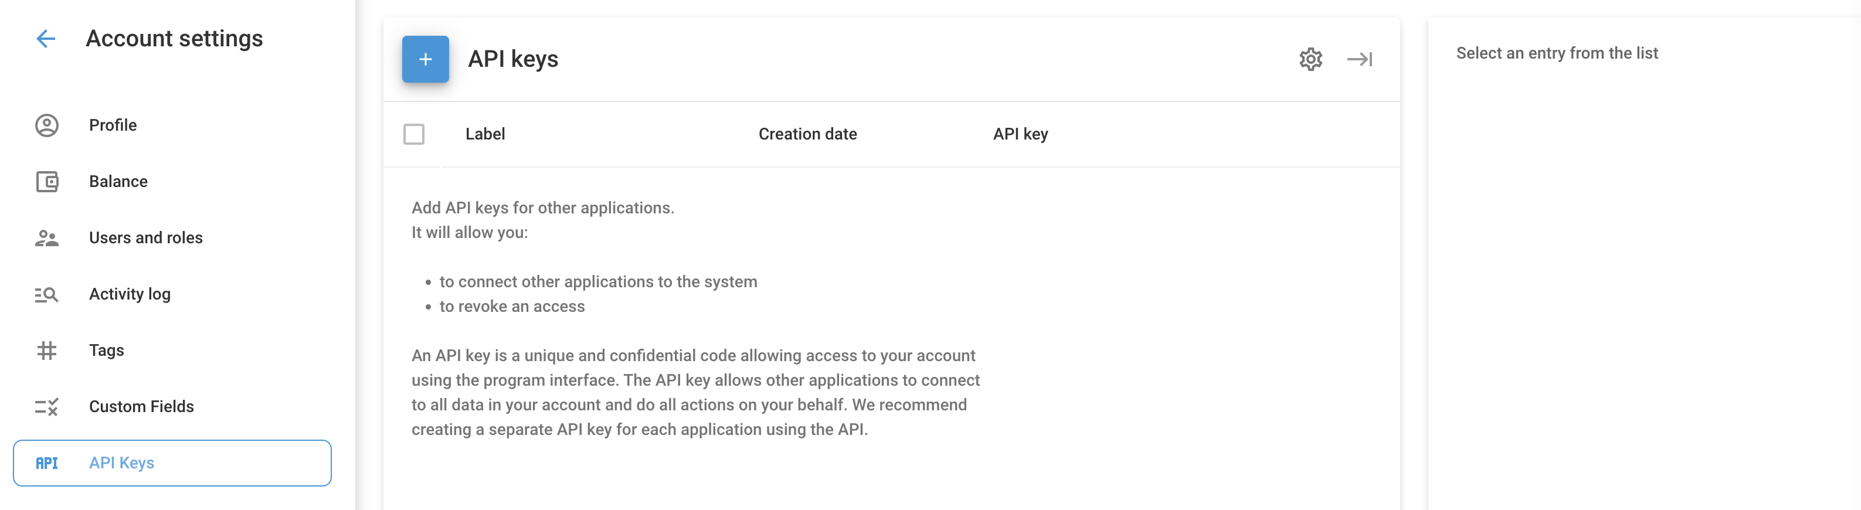
Task: Toggle the select-all checkbox in table header
Action: tap(414, 134)
